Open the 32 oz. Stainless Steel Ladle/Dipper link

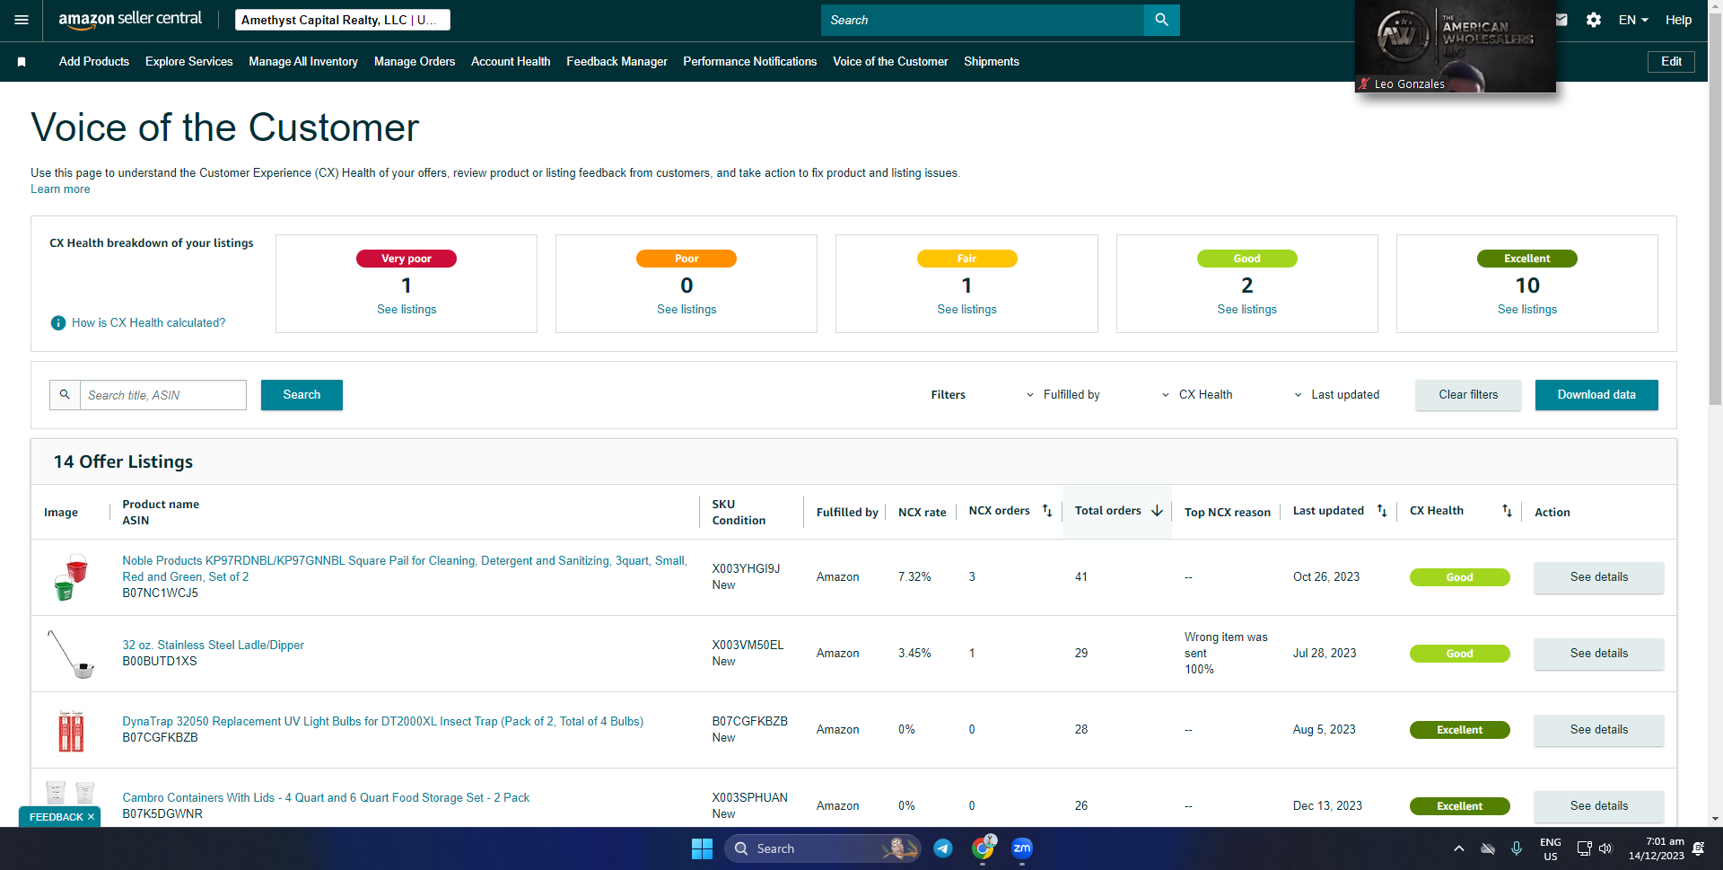point(214,646)
